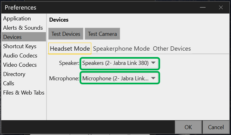Cancel the Preferences dialog
The image size is (231, 135).
pos(216,127)
